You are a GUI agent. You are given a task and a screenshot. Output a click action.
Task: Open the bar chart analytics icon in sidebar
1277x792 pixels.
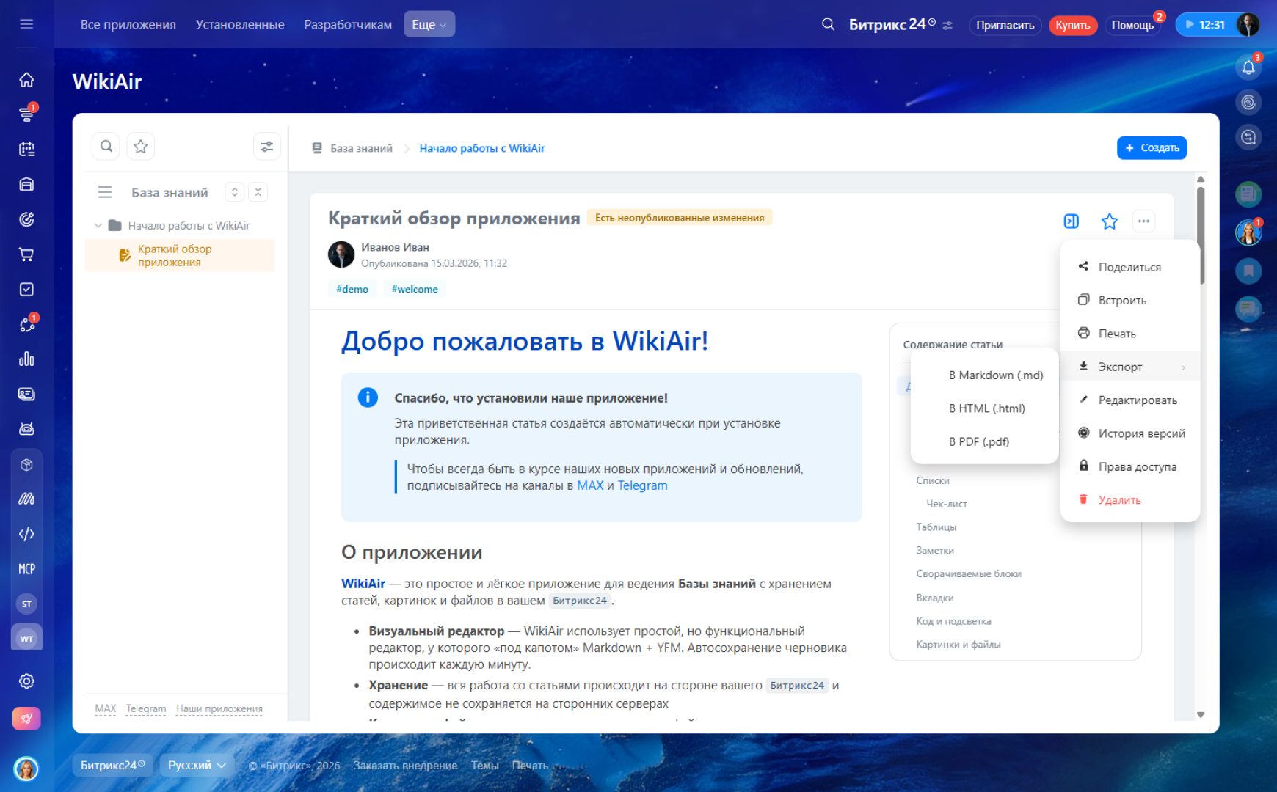[26, 359]
